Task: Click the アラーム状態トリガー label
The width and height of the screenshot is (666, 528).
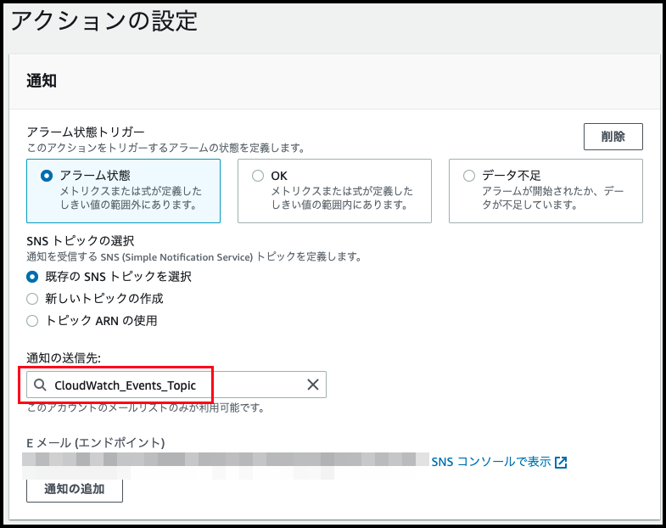Action: coord(86,132)
